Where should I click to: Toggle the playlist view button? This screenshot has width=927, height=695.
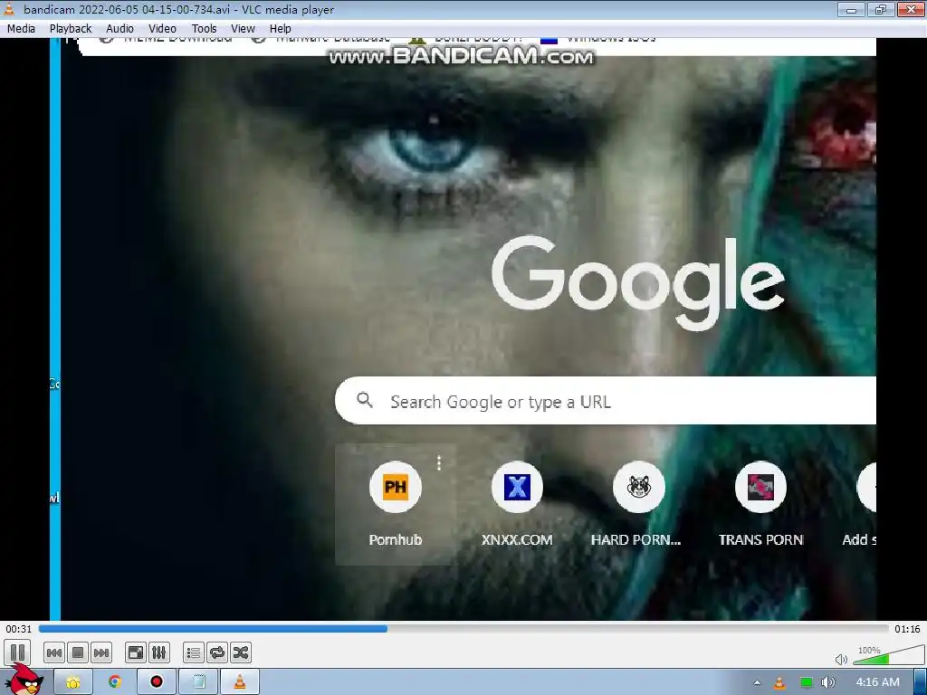pyautogui.click(x=194, y=653)
